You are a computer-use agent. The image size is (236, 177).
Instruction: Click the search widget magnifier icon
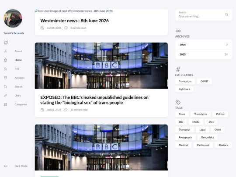(x=226, y=14)
